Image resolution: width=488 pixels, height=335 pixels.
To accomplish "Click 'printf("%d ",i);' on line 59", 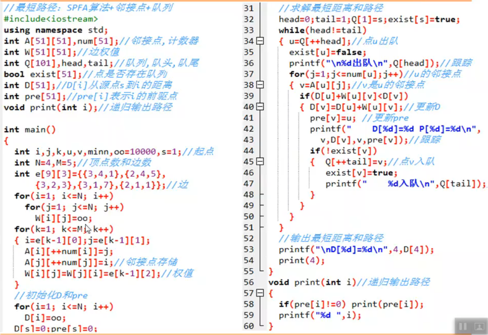I will (x=320, y=315).
